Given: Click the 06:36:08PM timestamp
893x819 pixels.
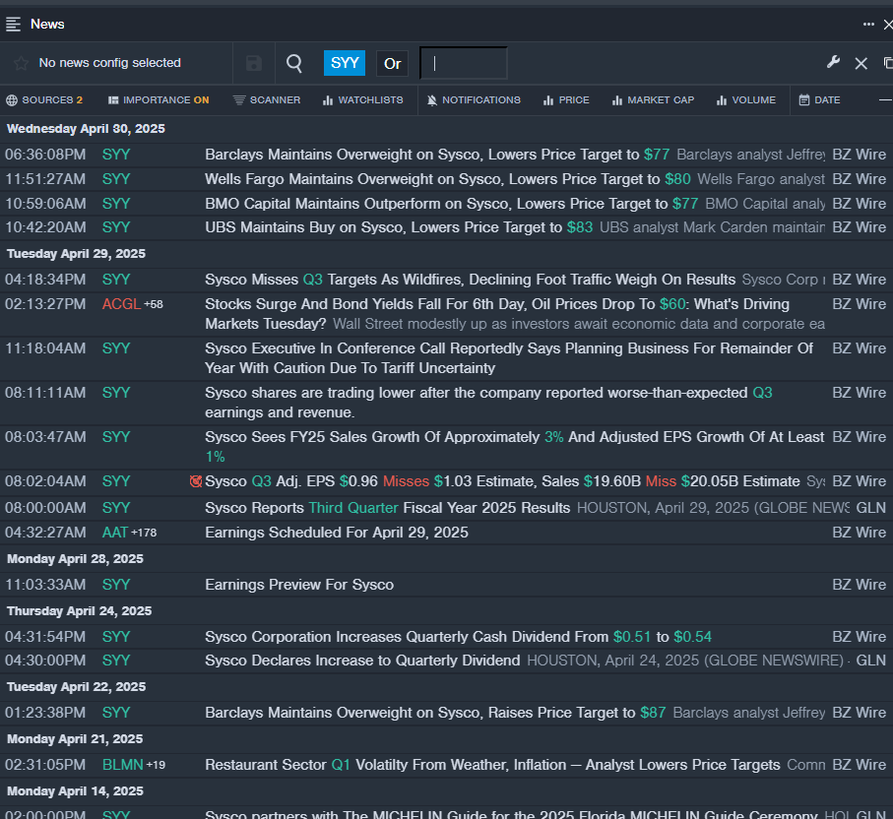Looking at the screenshot, I should point(45,155).
